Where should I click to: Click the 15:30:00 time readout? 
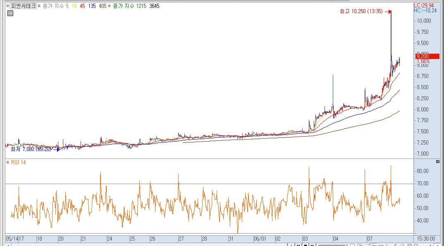click(425, 239)
